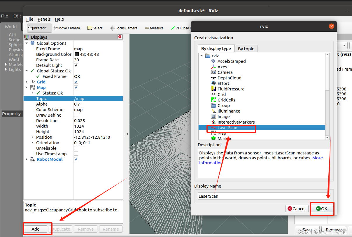Enable the Unreliable checkbox
Viewport: 352px width, 237px height.
coord(76,148)
